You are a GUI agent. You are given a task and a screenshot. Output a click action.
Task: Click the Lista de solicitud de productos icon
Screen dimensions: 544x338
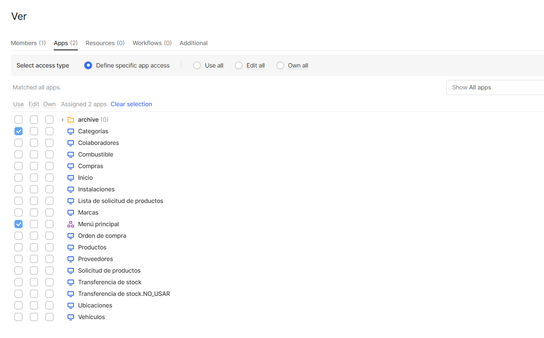71,201
